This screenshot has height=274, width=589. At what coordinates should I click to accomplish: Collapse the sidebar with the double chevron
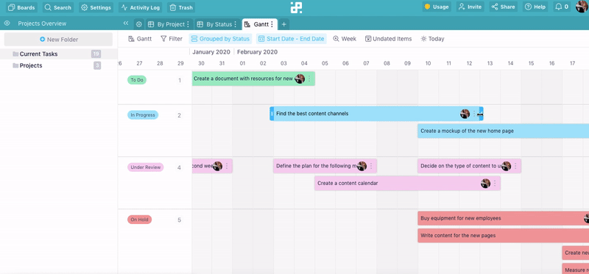tap(126, 24)
